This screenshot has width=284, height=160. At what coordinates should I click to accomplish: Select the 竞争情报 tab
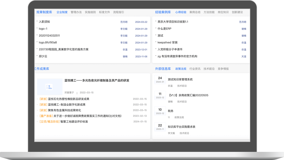223,69
